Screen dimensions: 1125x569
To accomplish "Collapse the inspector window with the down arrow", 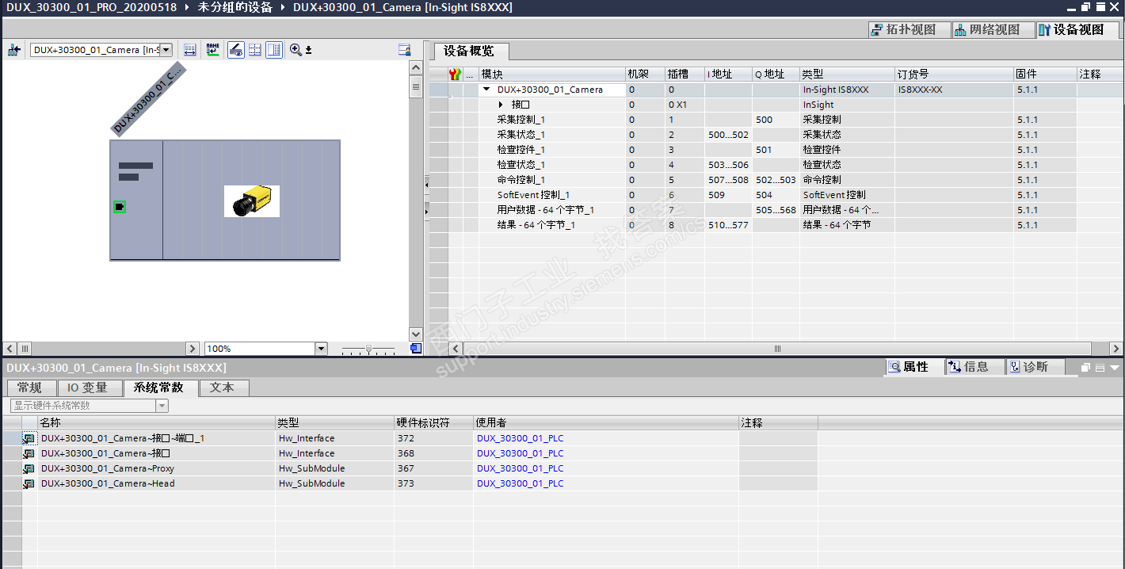I will tap(1115, 368).
